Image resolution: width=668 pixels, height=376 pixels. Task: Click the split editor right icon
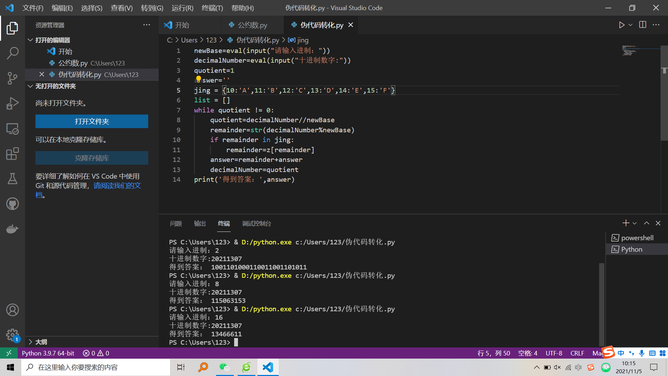pyautogui.click(x=643, y=25)
